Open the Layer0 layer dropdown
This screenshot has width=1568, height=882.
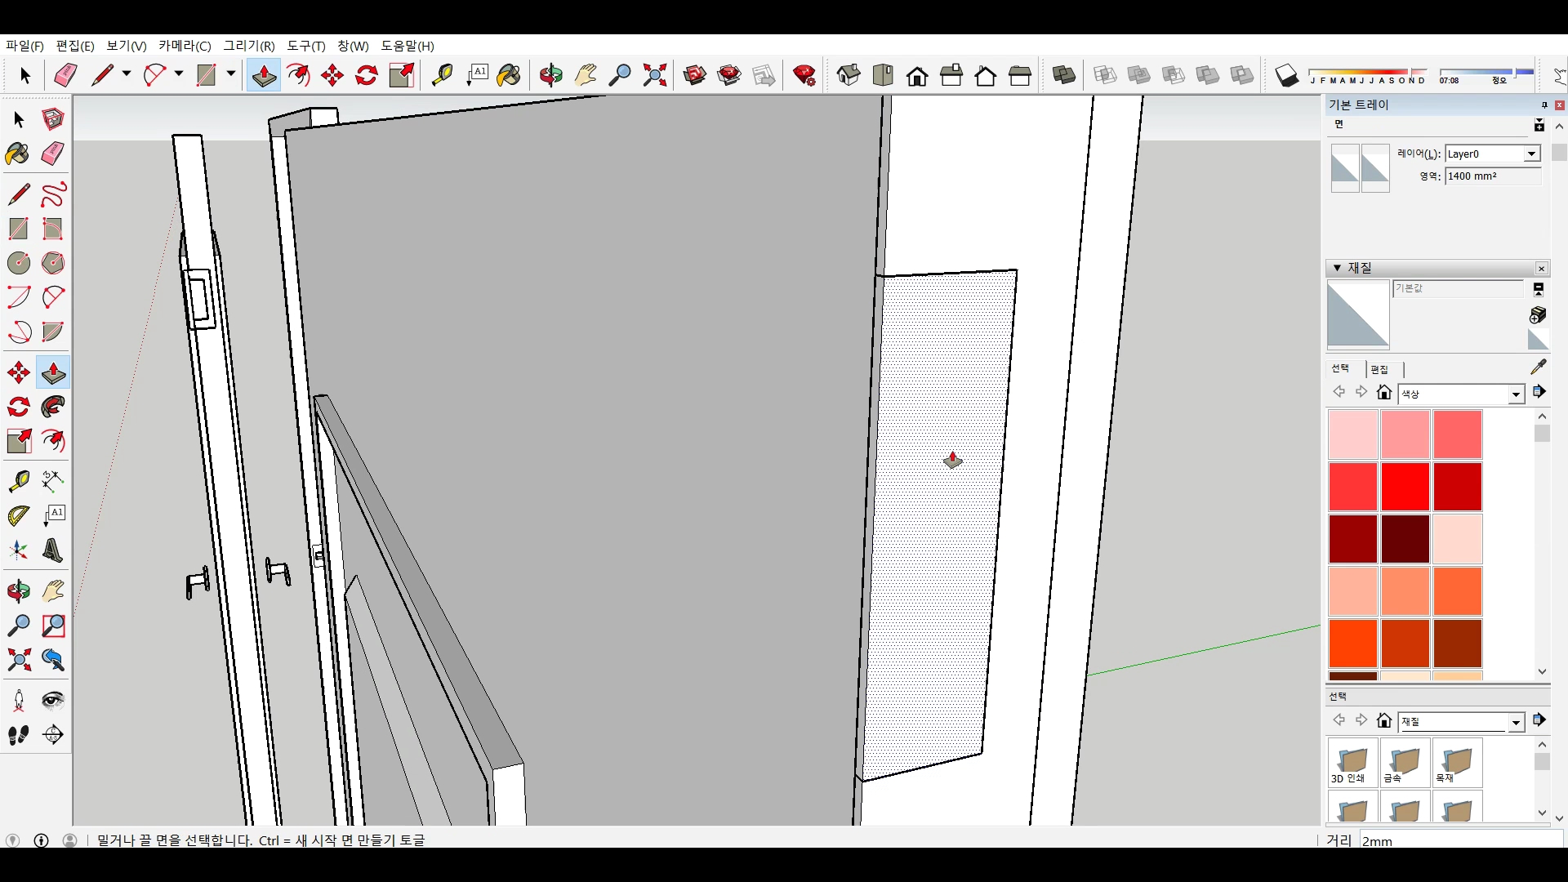tap(1531, 154)
